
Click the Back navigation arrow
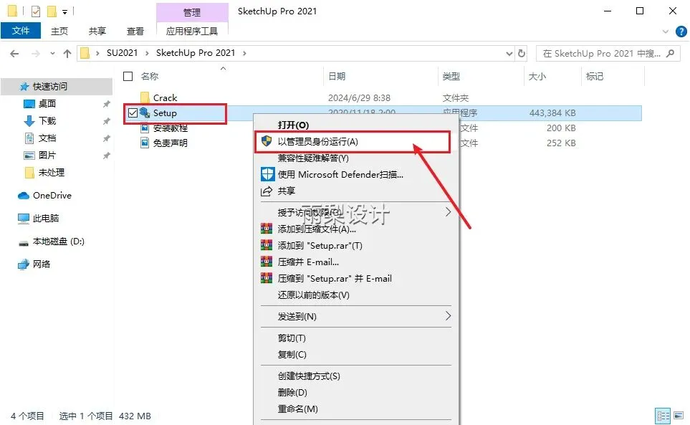(x=14, y=54)
